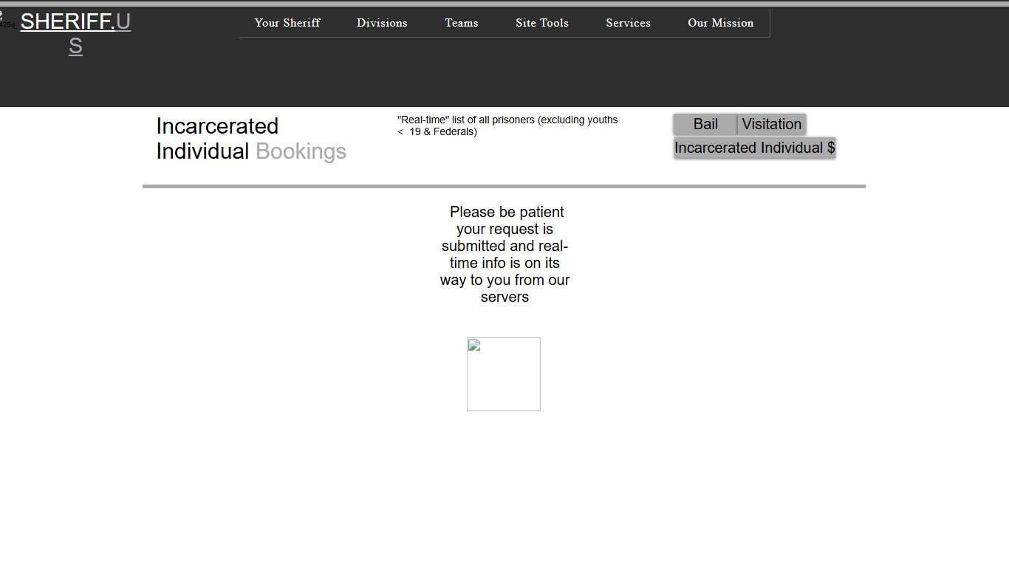1009x567 pixels.
Task: Expand the Site Tools menu
Action: [x=542, y=23]
